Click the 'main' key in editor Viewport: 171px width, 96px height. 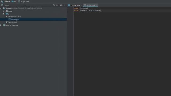(x=77, y=11)
